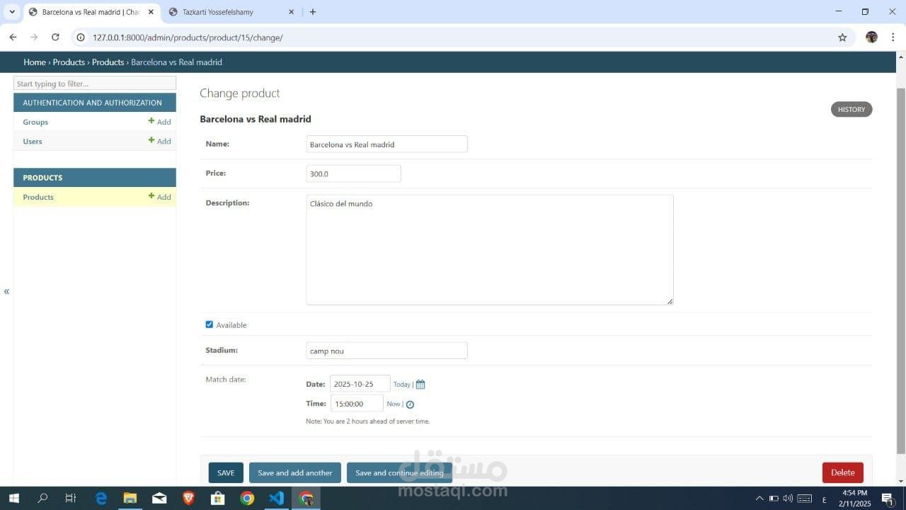Screen dimensions: 906x510
Task: Select the Barcelona vs Real madrid browser tab
Action: click(92, 12)
